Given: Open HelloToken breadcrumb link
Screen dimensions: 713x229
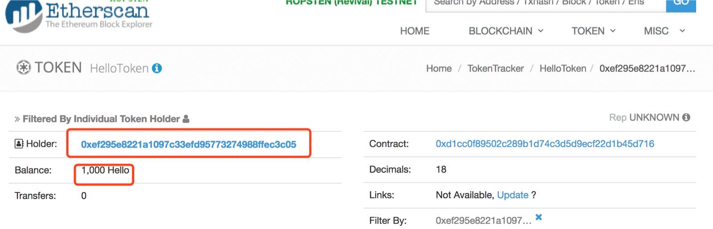Looking at the screenshot, I should 563,68.
